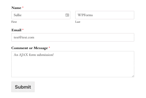Screen dimensions: 146x98
Task: Place cursor on test@test.com text
Action: click(x=24, y=37)
